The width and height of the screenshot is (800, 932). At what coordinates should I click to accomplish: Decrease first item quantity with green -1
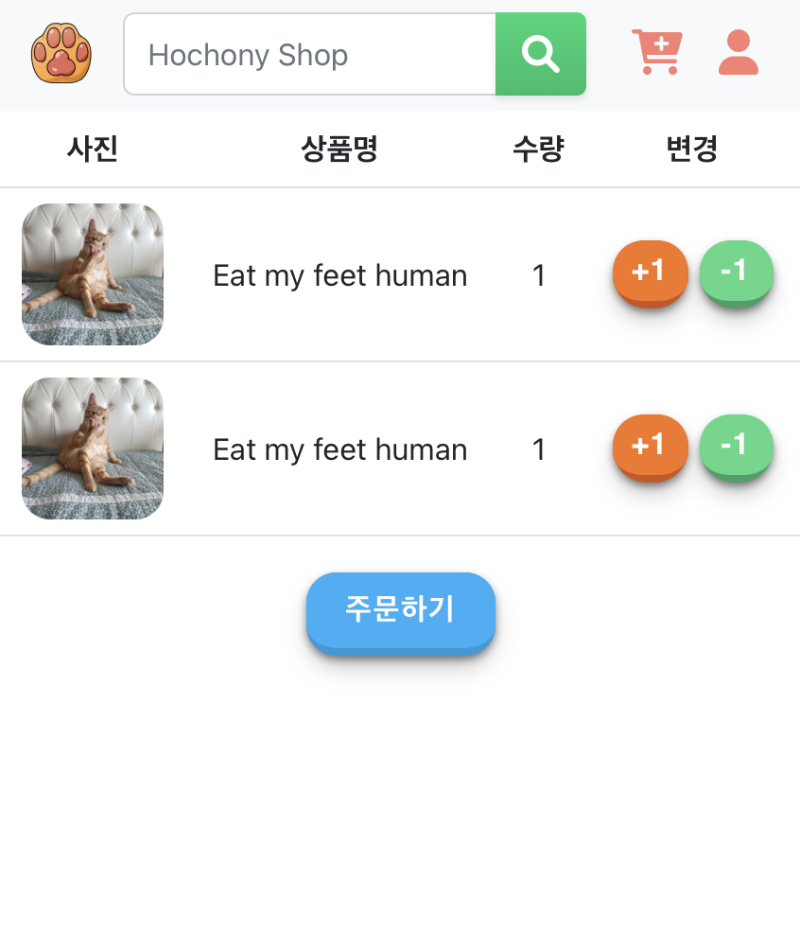coord(737,274)
